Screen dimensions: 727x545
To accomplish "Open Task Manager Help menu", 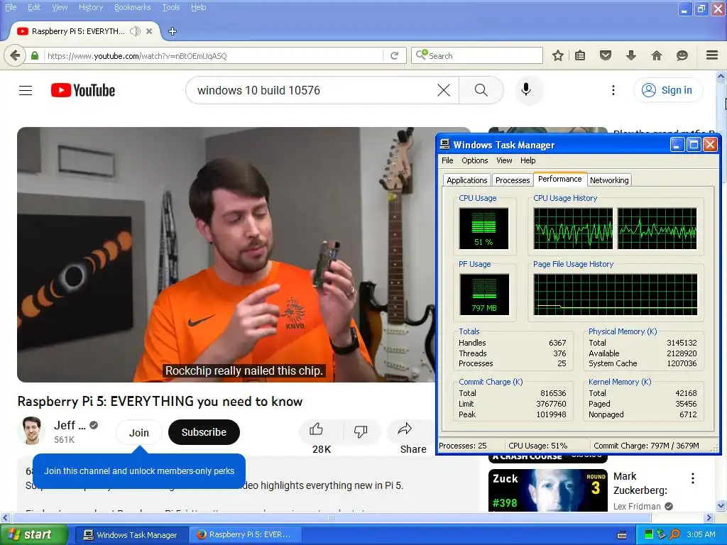I will pos(528,160).
